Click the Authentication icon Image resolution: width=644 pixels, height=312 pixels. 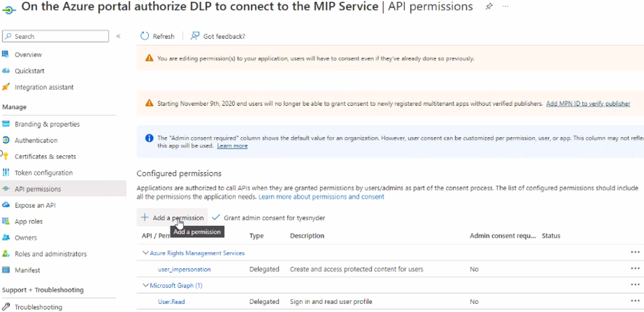pos(6,140)
